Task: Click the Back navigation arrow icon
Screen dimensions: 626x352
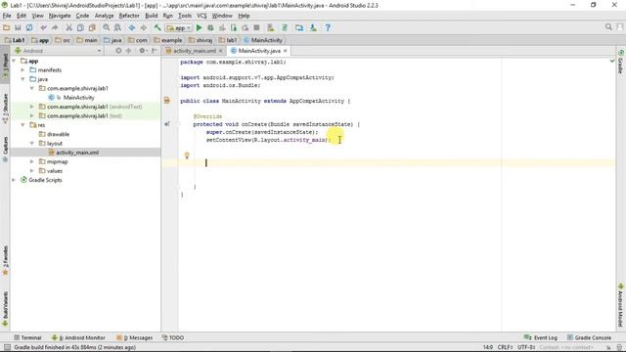Action: [x=132, y=27]
